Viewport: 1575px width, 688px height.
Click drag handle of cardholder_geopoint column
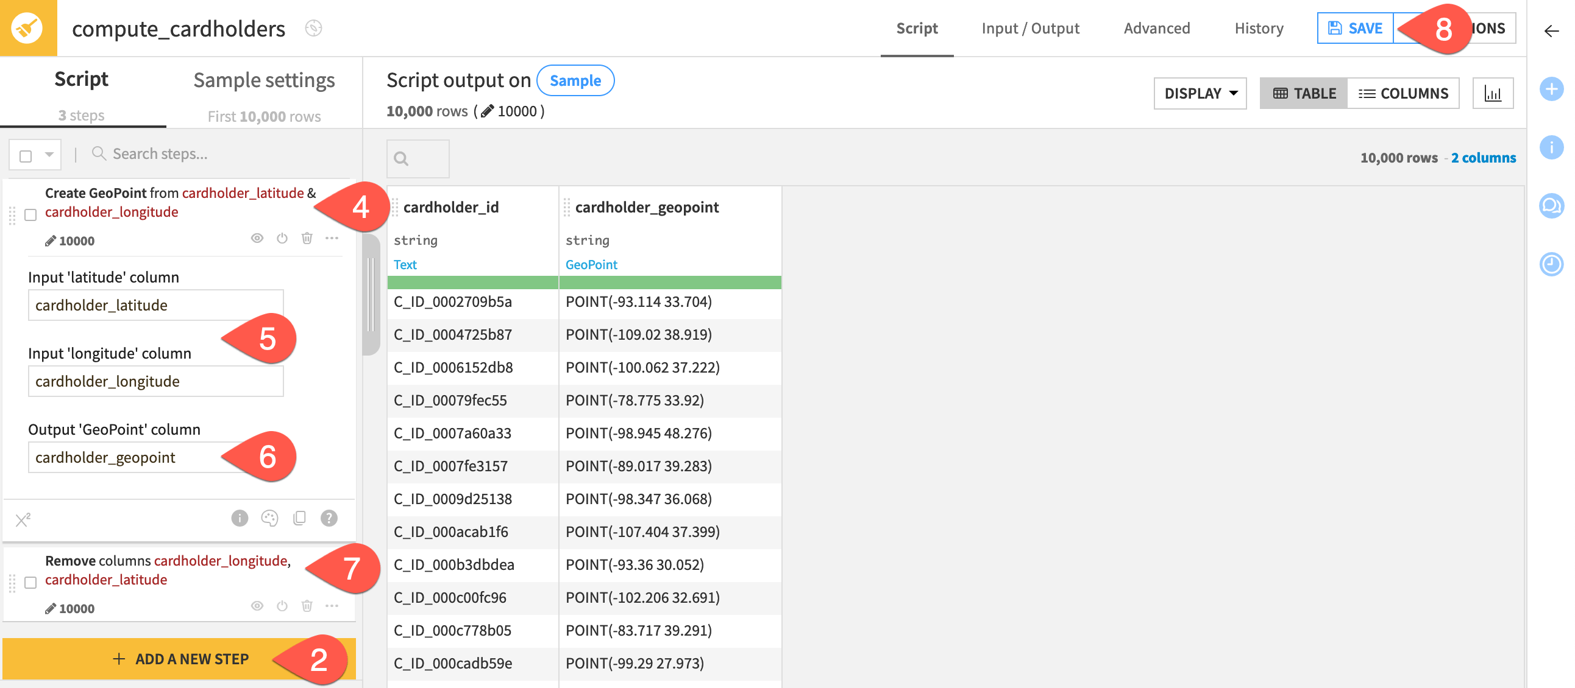(567, 207)
